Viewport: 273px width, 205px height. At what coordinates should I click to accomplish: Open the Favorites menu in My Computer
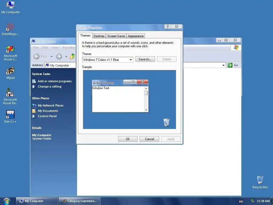pyautogui.click(x=69, y=48)
